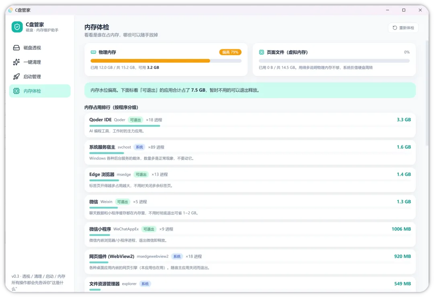Click the 可退出 tag on Qoder IDE

point(135,120)
